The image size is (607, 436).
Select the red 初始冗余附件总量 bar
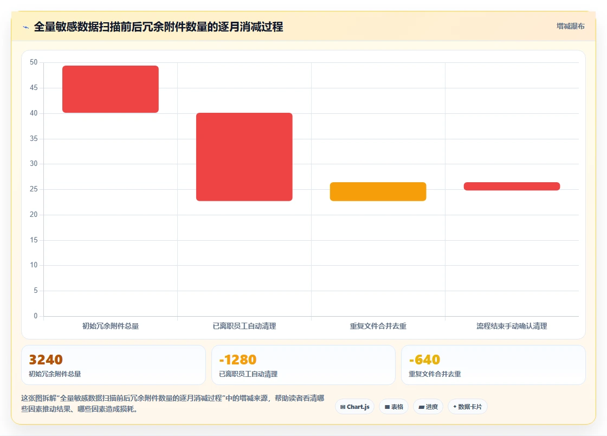point(111,89)
